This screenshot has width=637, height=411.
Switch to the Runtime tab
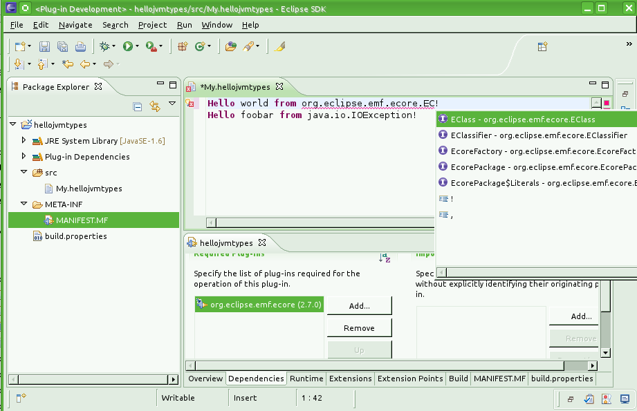tap(306, 379)
